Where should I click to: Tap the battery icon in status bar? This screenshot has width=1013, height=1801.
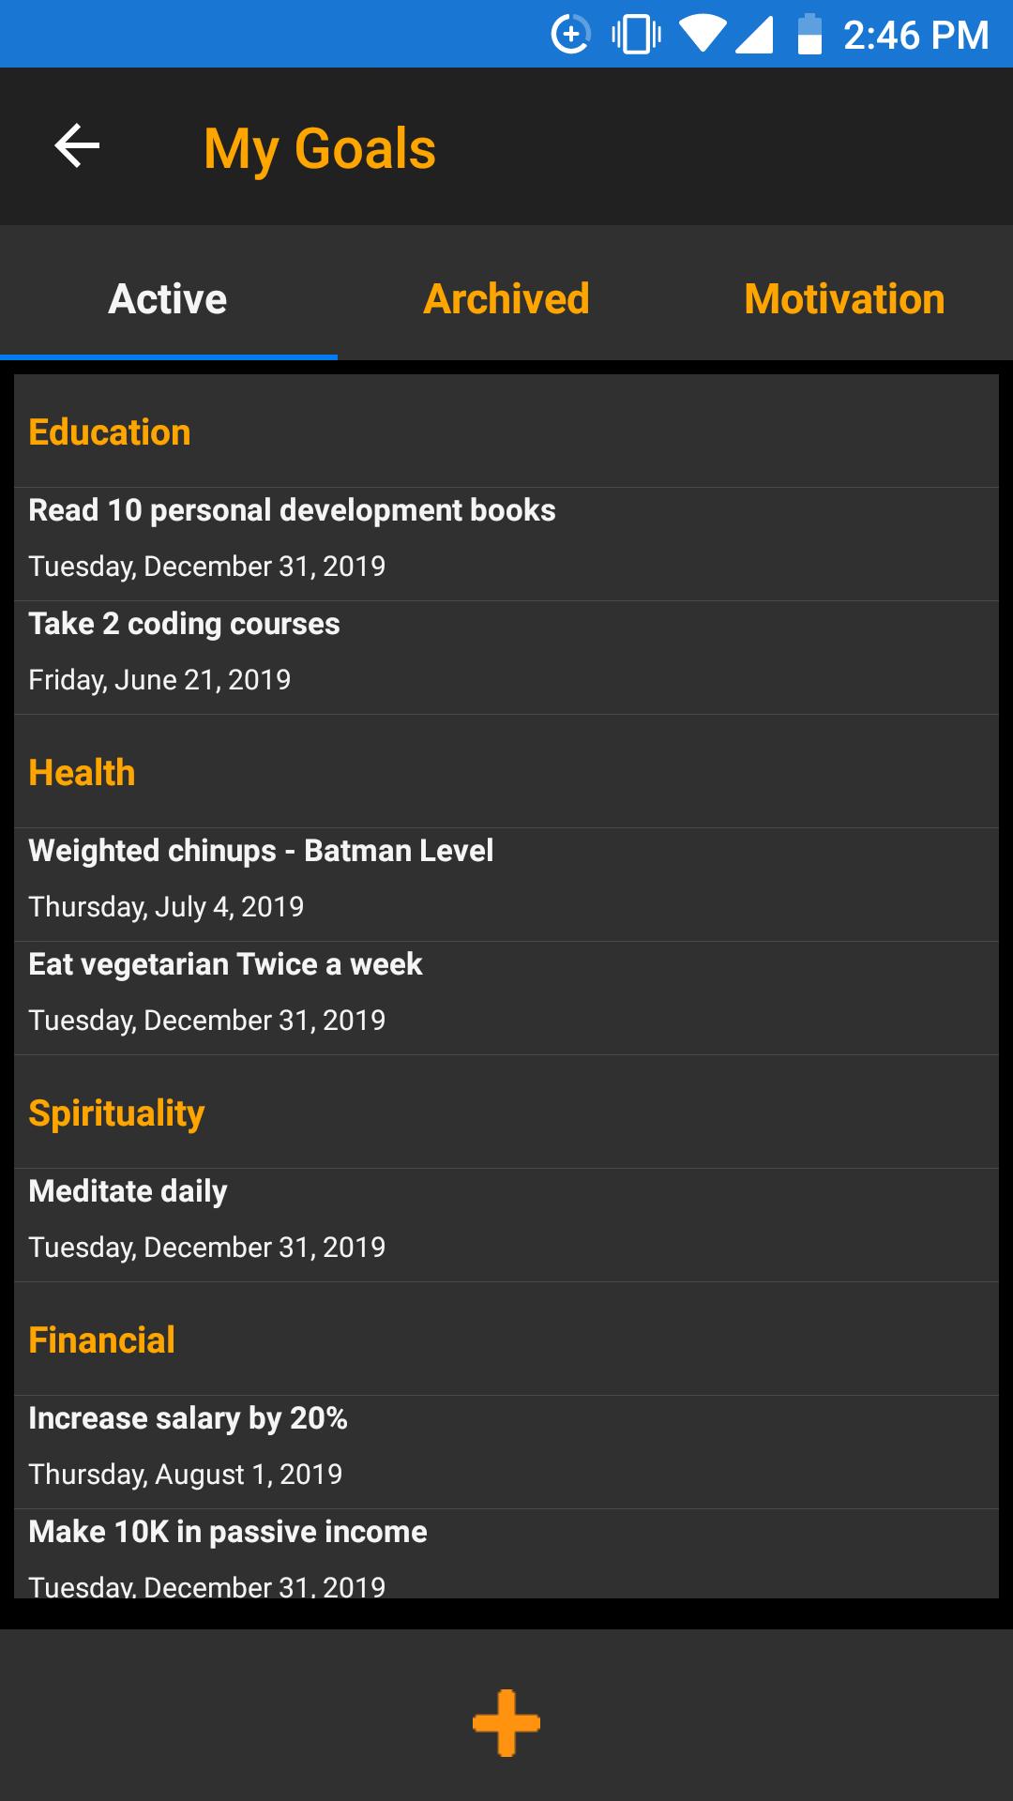(x=809, y=35)
